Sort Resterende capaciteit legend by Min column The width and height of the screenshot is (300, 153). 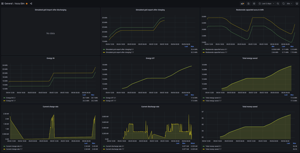273,46
